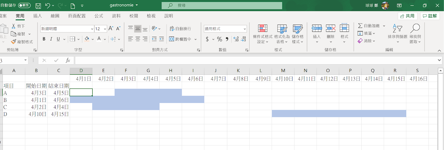Click the 共用 share button
This screenshot has width=444, height=150.
tap(407, 16)
